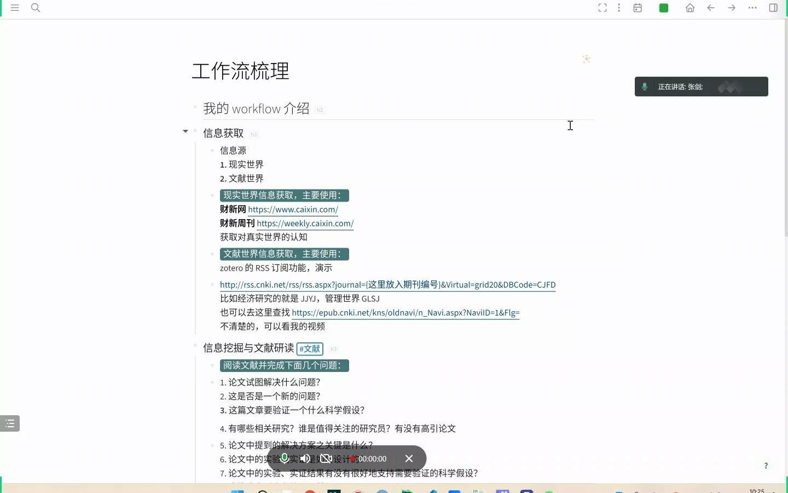Click the line 1. 现实世界
The width and height of the screenshot is (788, 493).
[x=241, y=164]
